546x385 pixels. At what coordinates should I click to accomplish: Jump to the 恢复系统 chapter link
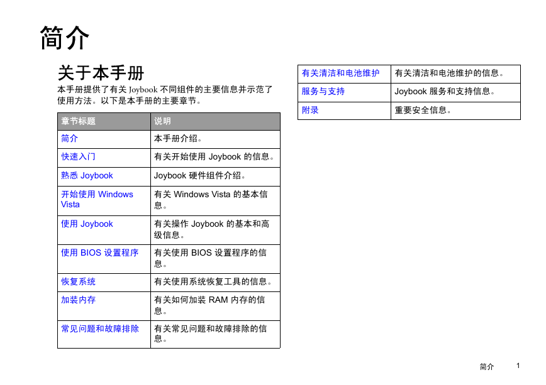[x=78, y=281]
